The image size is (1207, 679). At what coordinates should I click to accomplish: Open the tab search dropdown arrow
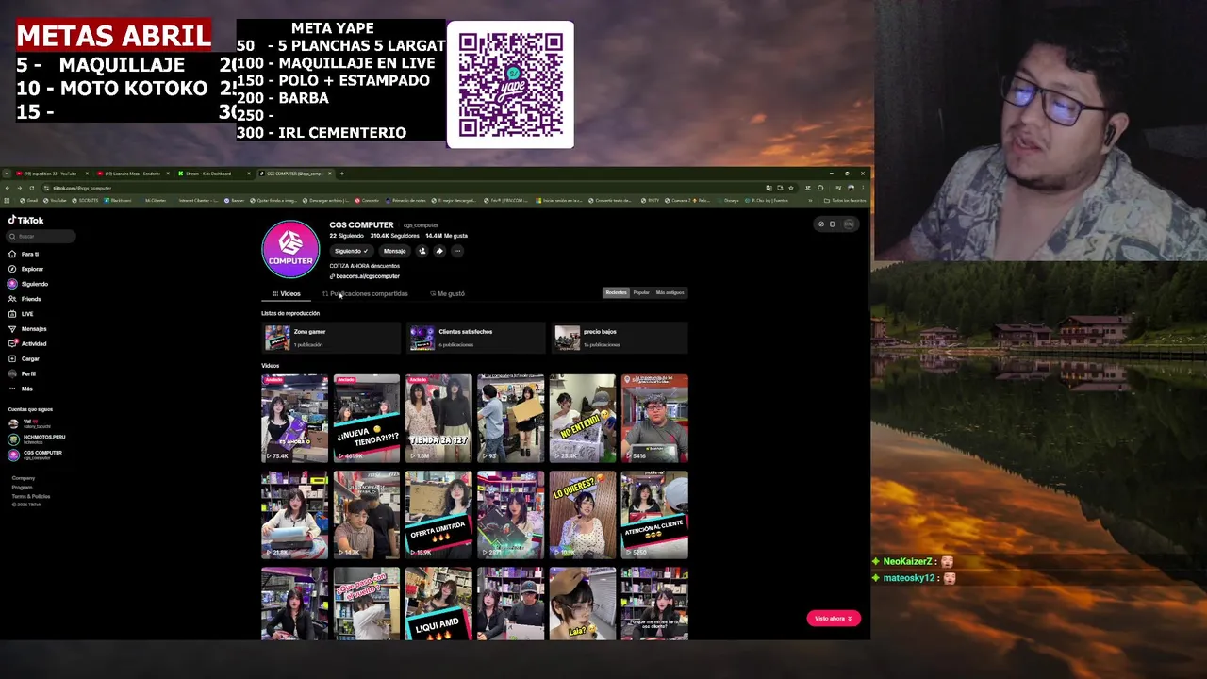pyautogui.click(x=7, y=174)
